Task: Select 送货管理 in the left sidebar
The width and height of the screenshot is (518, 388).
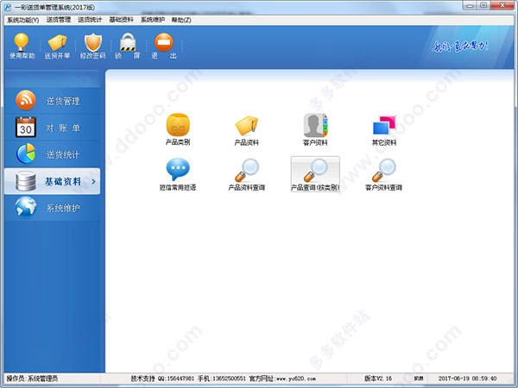Action: pyautogui.click(x=52, y=101)
